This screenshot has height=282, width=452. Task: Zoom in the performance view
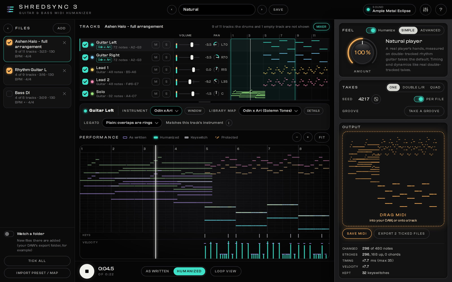308,137
